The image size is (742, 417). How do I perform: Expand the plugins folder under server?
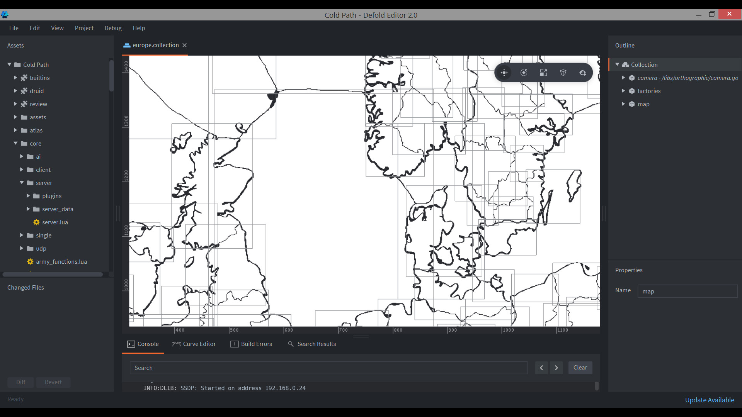[28, 196]
